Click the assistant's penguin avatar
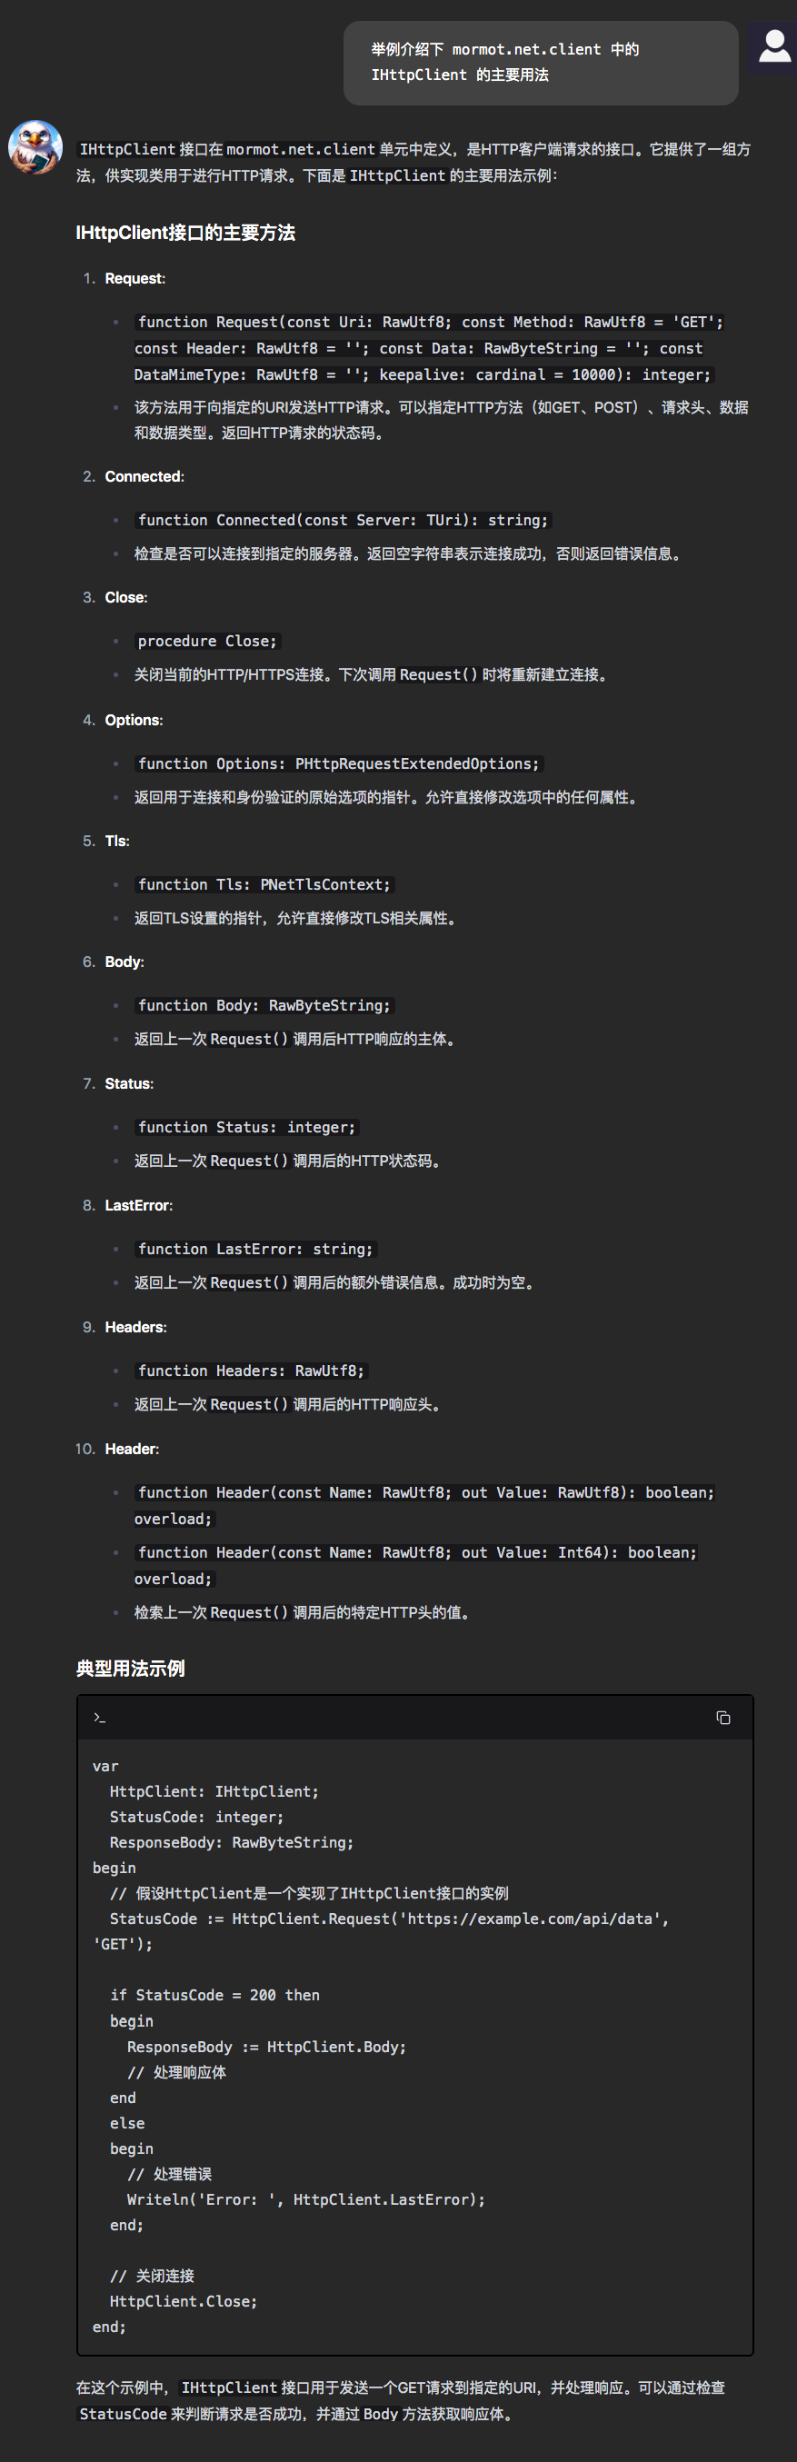This screenshot has width=797, height=2462. click(37, 146)
